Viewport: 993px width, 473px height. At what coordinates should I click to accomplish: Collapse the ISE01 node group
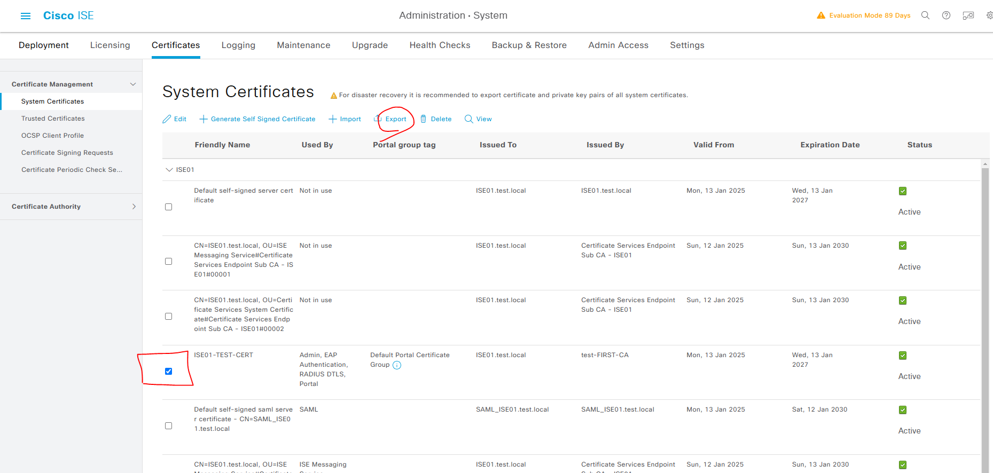pos(169,170)
